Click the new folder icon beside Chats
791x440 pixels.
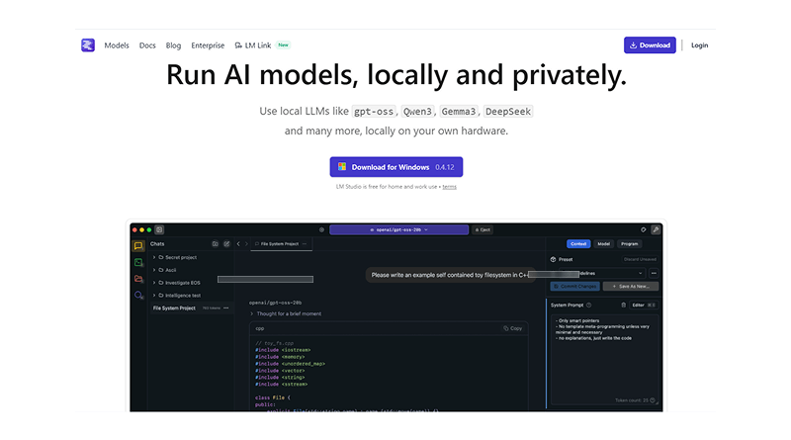(x=216, y=243)
